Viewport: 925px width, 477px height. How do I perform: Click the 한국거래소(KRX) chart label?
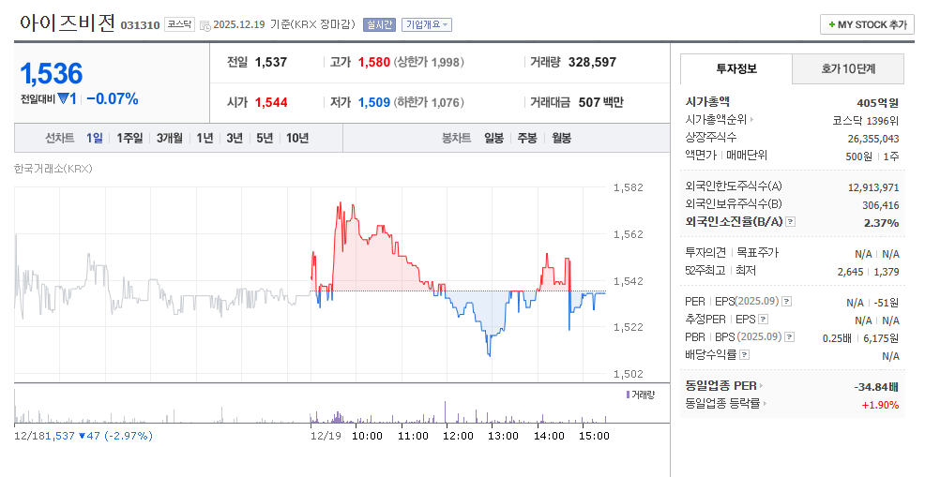[x=53, y=169]
